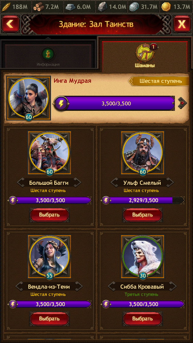This screenshot has width=193, height=343.
Task: Select Большой Багги with the Выбрать button
Action: coord(49,215)
